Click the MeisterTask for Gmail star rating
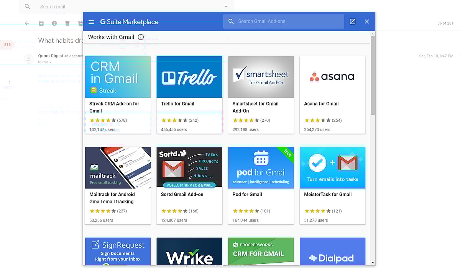The image size is (460, 268). (318, 211)
